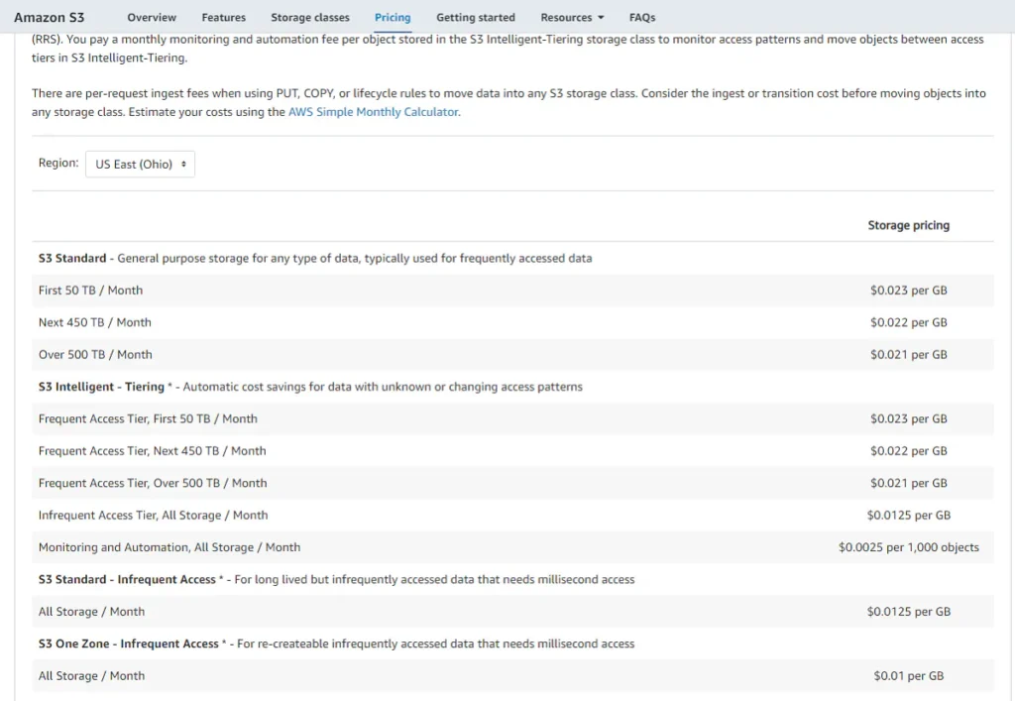Click the "$0.0025 per 1,000 objects" price
1015x701 pixels.
908,547
